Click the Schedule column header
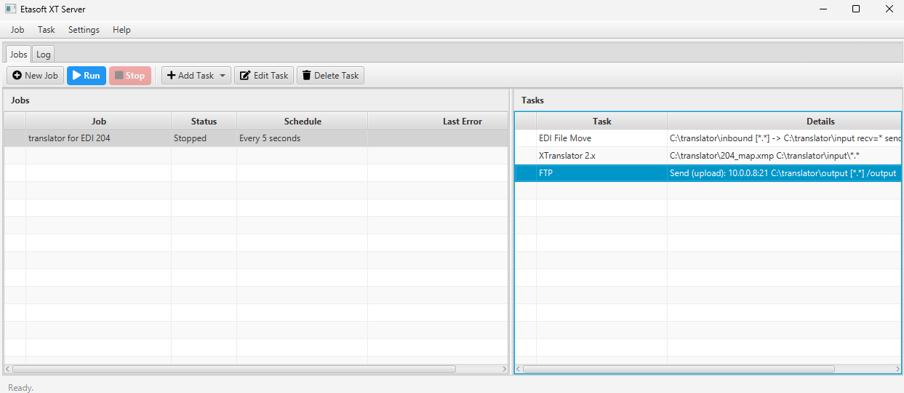 [303, 122]
